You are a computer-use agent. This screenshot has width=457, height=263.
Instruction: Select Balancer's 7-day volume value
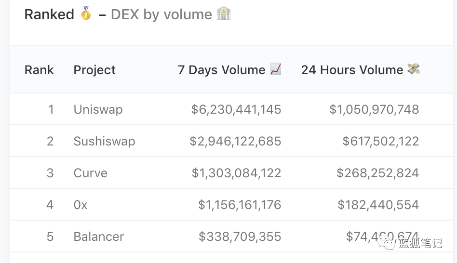pyautogui.click(x=240, y=237)
